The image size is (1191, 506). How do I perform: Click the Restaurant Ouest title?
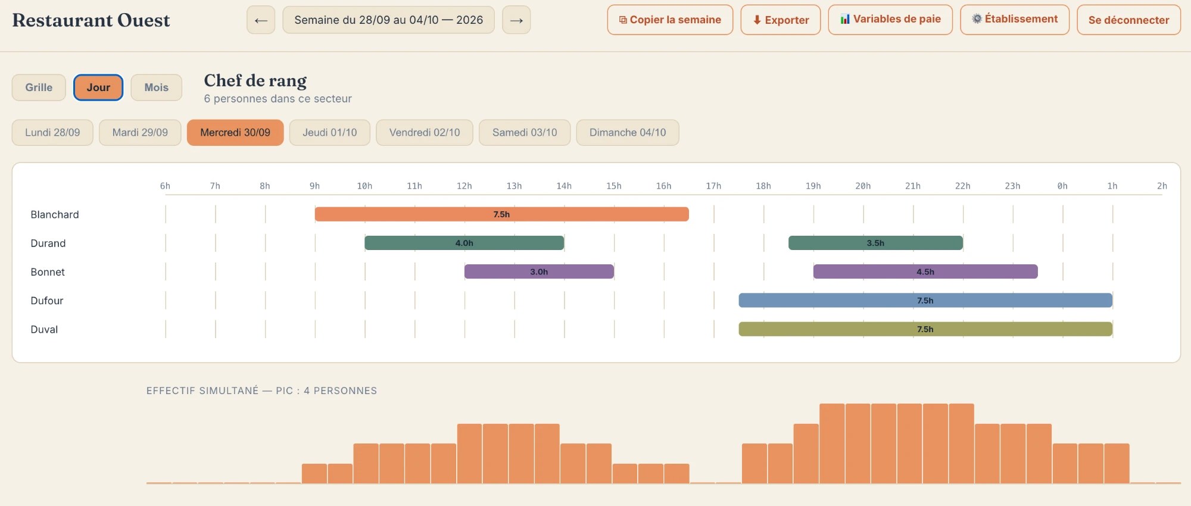(x=91, y=20)
